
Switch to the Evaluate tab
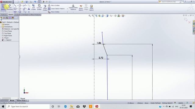pyautogui.click(x=18, y=15)
